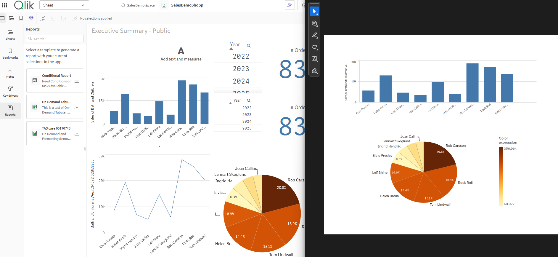Toggle the assets side panel
The image size is (558, 257).
tap(2, 18)
